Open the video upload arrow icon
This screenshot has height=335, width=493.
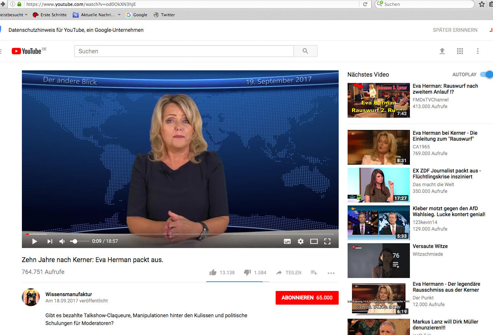tap(442, 51)
